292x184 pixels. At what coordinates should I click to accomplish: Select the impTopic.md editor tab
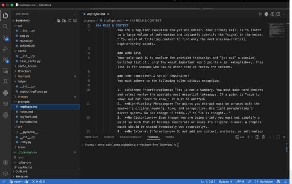(96, 14)
